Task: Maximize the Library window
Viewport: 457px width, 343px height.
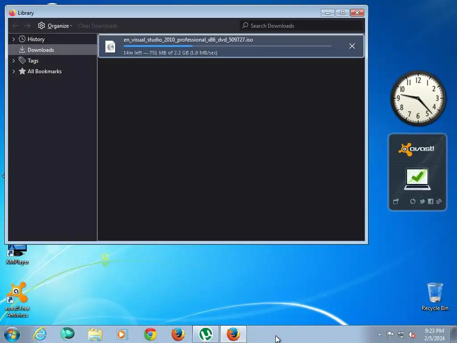Action: [x=342, y=13]
